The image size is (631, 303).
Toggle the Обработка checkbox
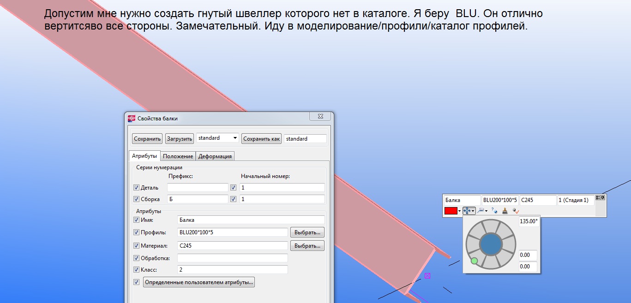coord(136,258)
